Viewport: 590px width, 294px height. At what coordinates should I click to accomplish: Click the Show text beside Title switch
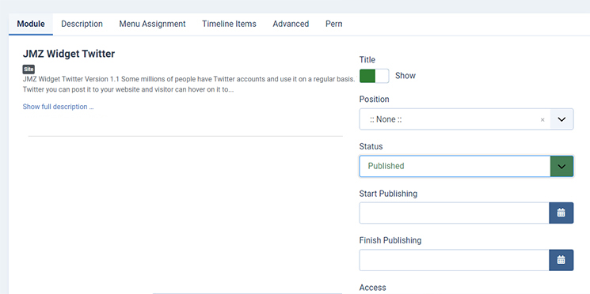tap(405, 76)
